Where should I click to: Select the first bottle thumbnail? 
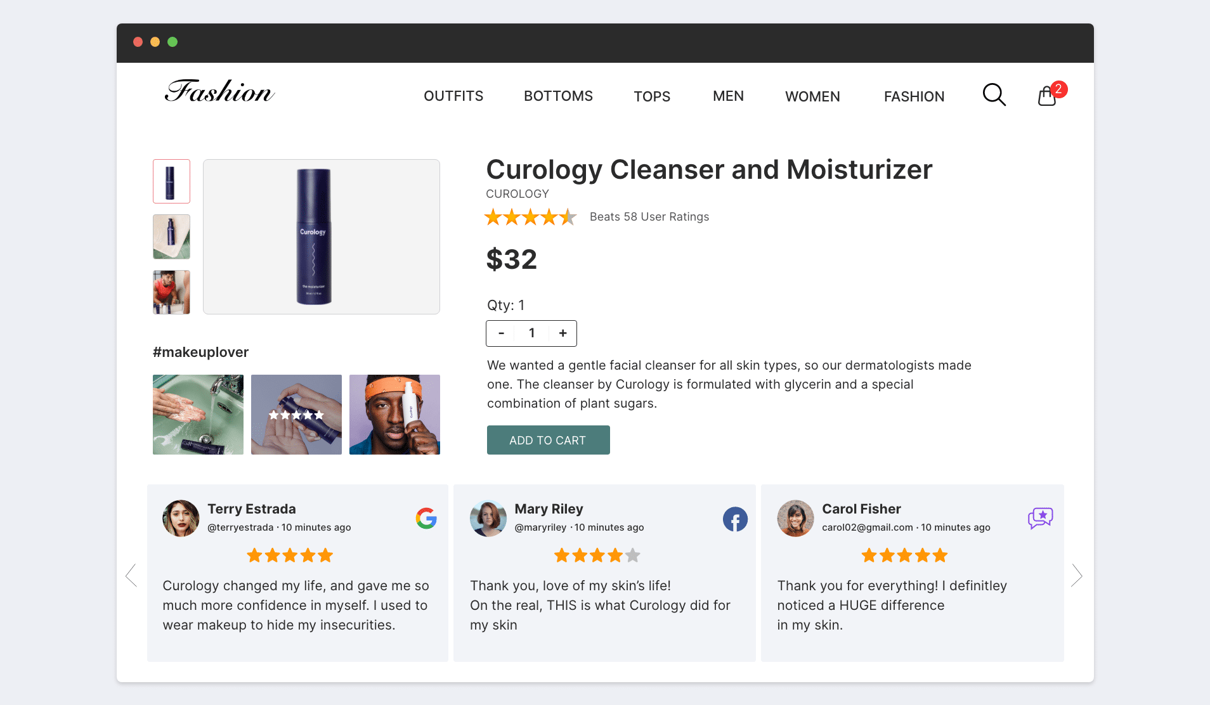[x=171, y=181]
